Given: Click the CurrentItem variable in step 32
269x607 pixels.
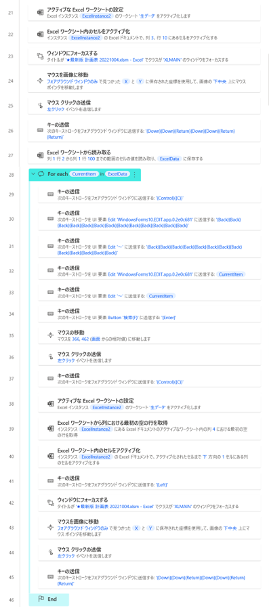Looking at the screenshot, I should pos(230,274).
